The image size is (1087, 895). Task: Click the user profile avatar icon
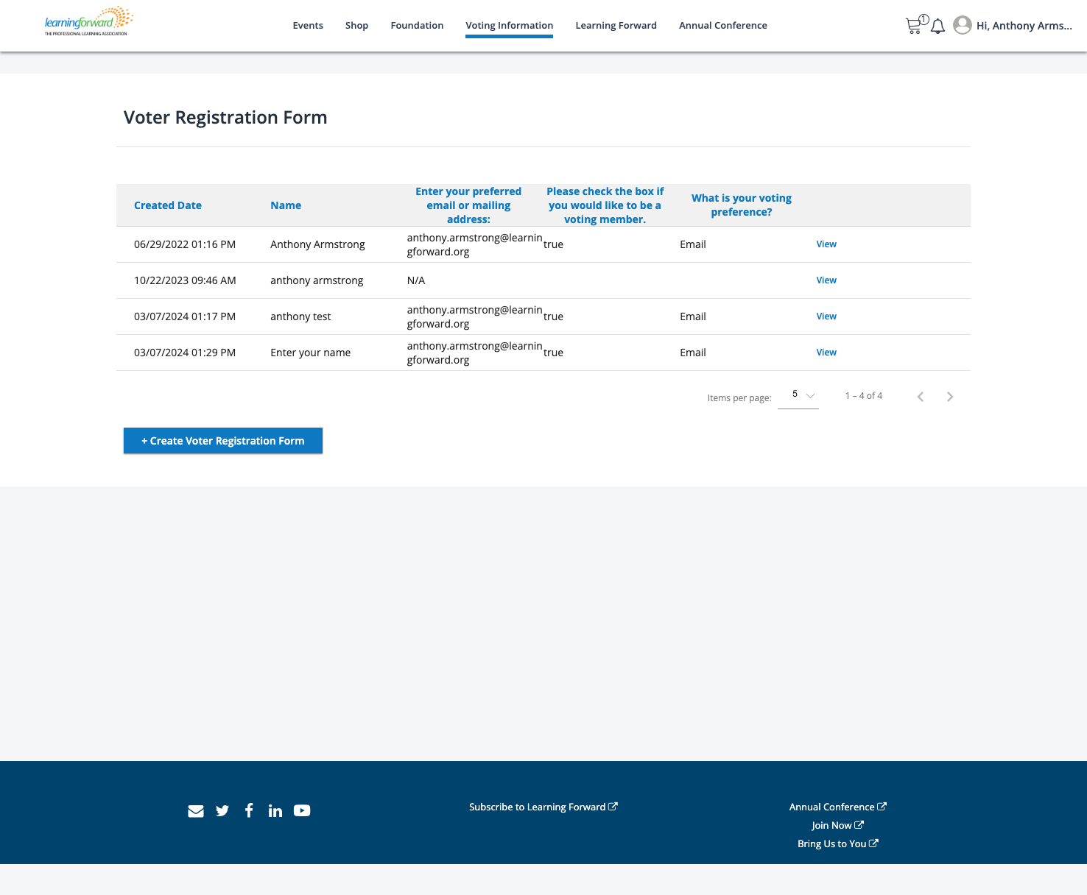click(x=962, y=25)
